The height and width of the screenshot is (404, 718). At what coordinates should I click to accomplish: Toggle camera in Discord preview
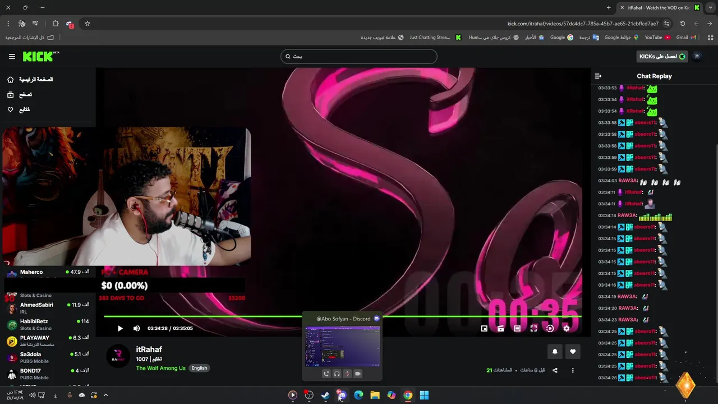click(358, 374)
